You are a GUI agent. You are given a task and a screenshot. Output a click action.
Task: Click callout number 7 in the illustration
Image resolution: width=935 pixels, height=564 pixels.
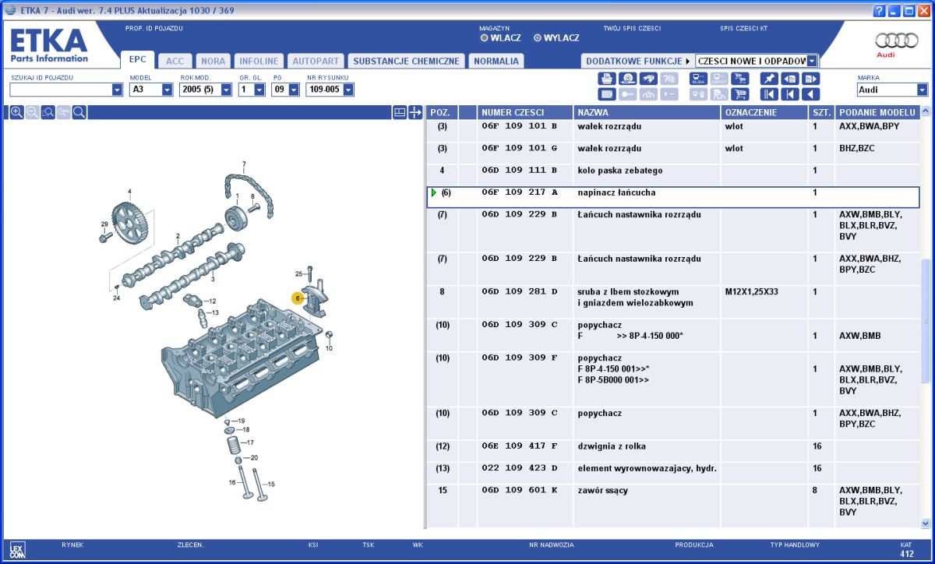point(244,164)
